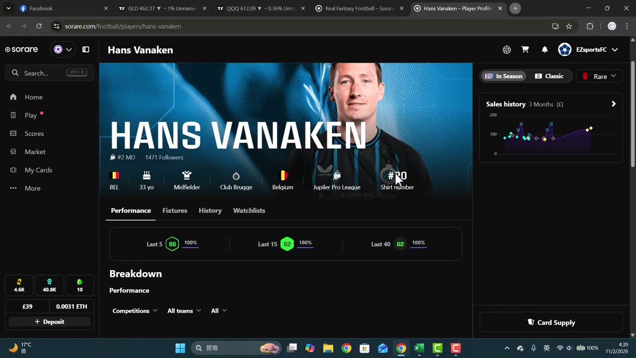
Task: Click the Midfielder position icon
Action: [187, 176]
